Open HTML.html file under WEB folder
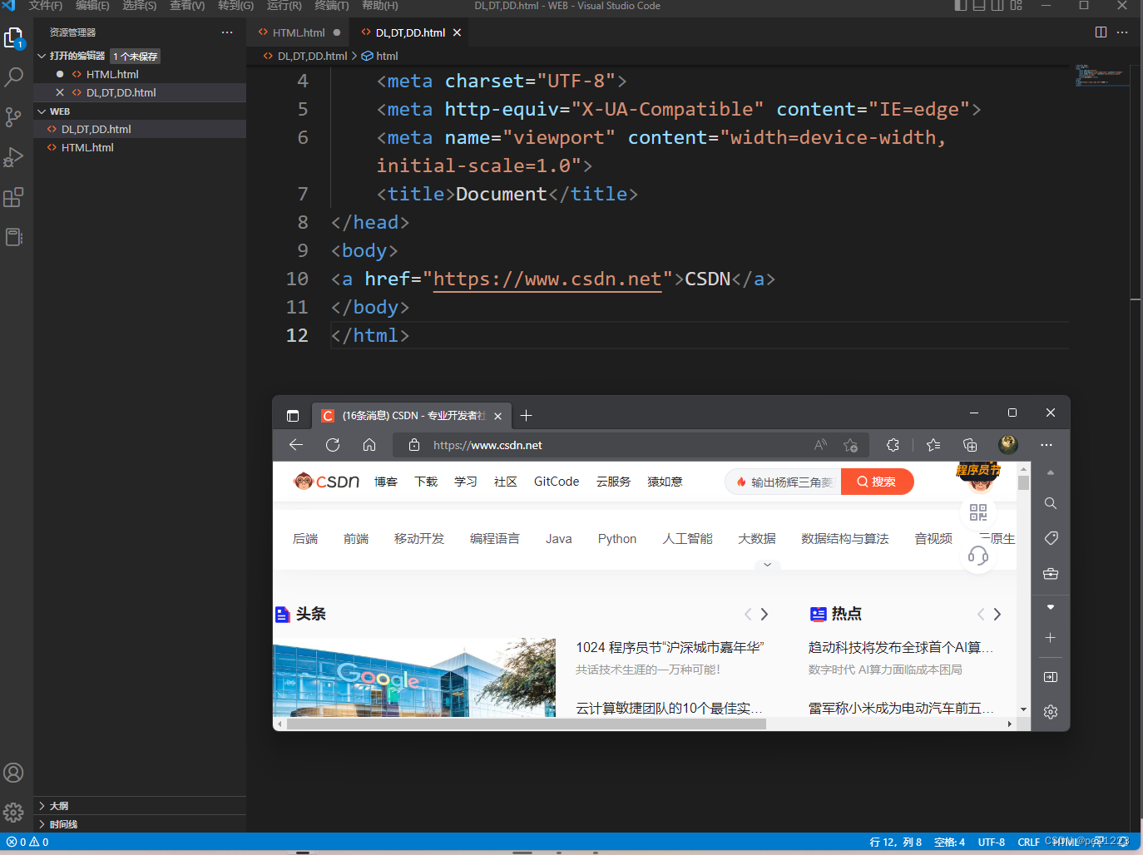1143x855 pixels. pyautogui.click(x=87, y=147)
